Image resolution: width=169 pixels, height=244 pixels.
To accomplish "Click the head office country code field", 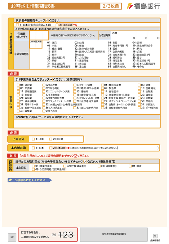I will 138,148.
